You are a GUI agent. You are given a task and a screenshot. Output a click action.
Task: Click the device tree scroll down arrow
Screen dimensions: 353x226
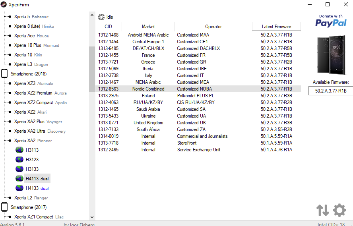coord(92,217)
